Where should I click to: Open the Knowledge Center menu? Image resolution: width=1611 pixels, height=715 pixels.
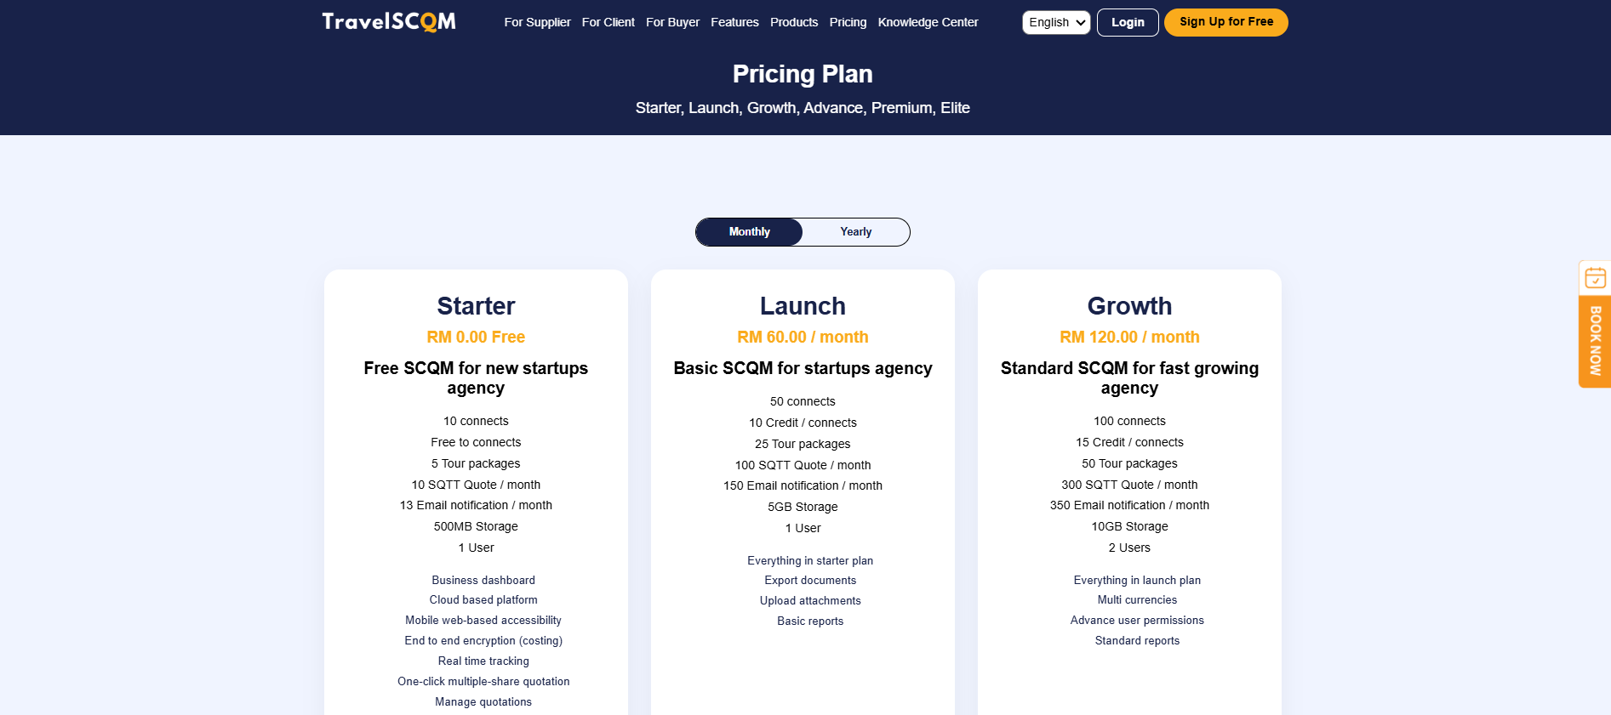point(928,23)
